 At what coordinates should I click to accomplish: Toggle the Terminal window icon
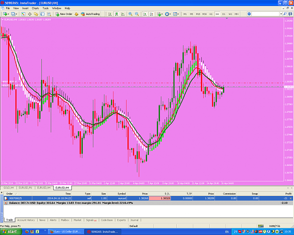point(42,14)
